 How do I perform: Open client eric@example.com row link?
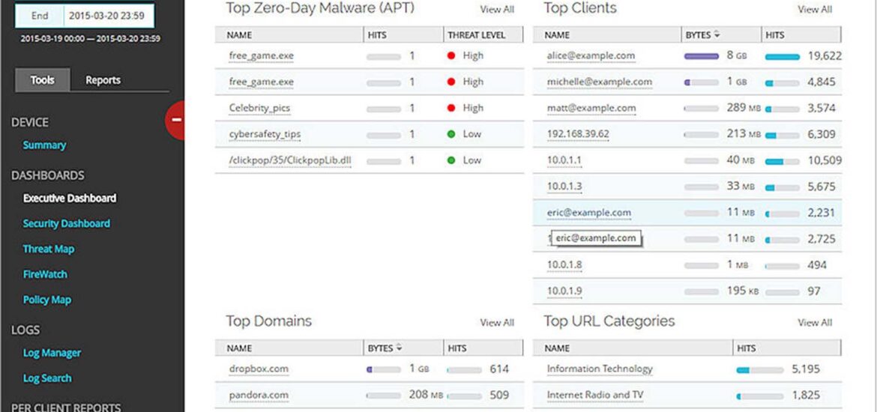[589, 213]
